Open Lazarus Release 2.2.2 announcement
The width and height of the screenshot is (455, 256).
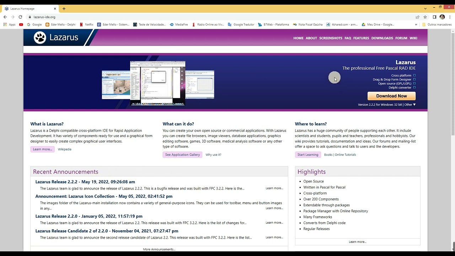pos(85,182)
